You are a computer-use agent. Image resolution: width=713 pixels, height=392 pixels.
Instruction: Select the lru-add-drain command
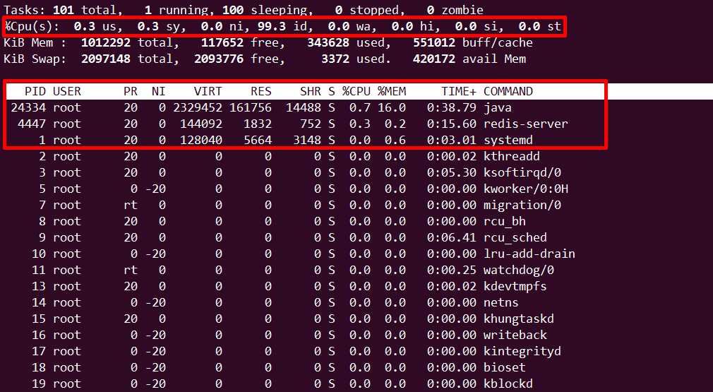529,254
